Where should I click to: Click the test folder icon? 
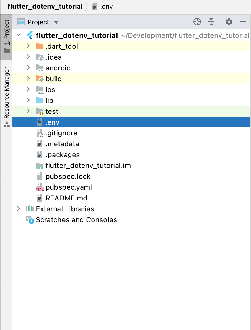[x=40, y=111]
